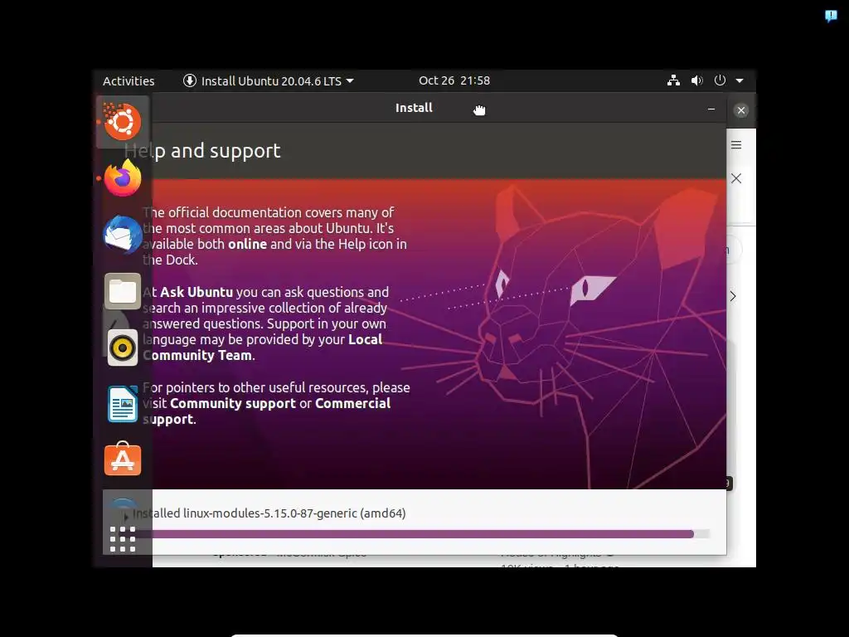Click Activities in the top bar

[x=129, y=80]
